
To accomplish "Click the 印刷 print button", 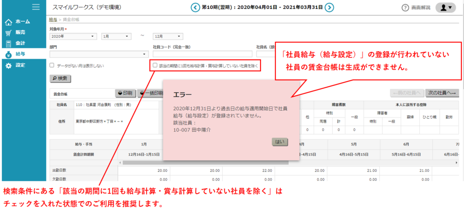I will coord(126,93).
